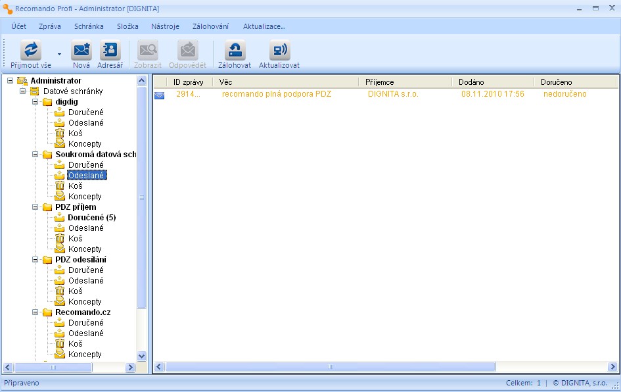Open dropdown arrow next to Přijmout vše
The width and height of the screenshot is (621, 392).
[x=59, y=54]
